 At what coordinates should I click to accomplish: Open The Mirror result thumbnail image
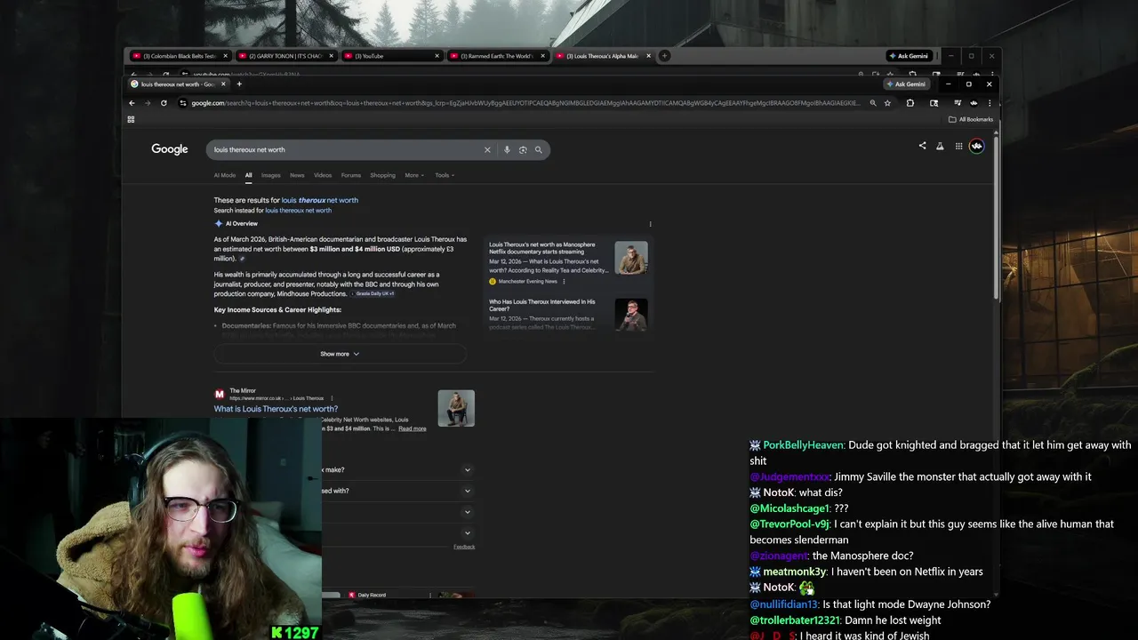tap(456, 408)
